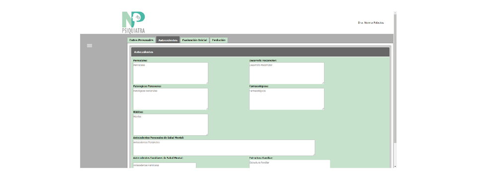Click the Dra. Norma Palacios user name
The image size is (477, 179).
coord(371,23)
